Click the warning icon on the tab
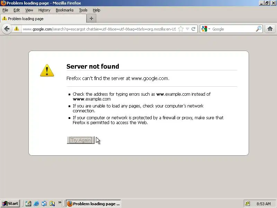This screenshot has width=277, height=208. point(5,18)
